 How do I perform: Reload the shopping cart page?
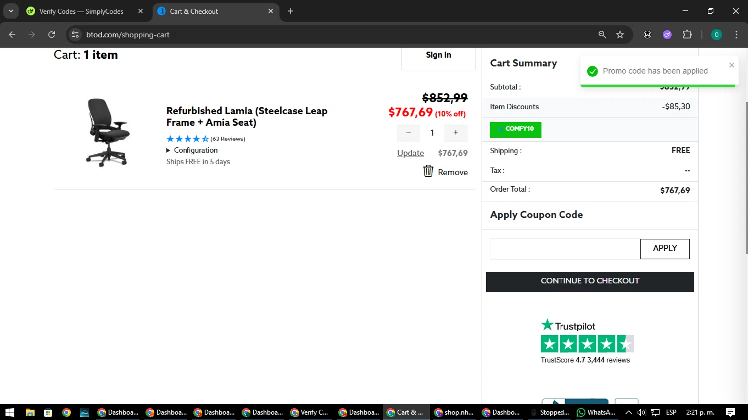click(x=52, y=35)
